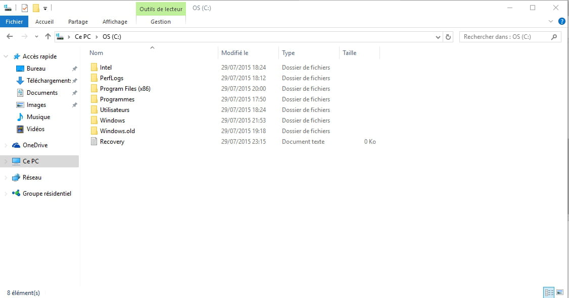Click the pin icon beside Documents

[74, 93]
